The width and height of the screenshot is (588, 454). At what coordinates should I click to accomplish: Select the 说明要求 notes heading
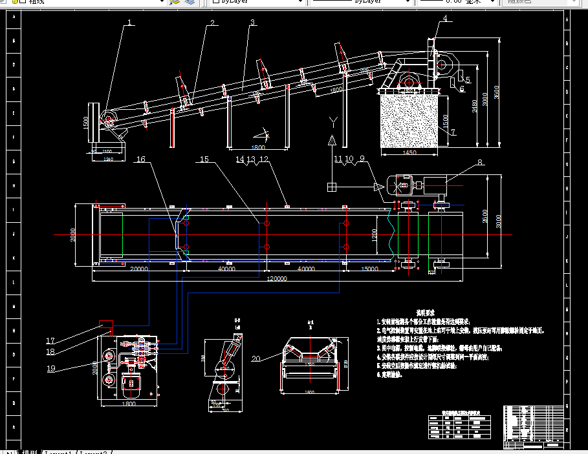[425, 313]
